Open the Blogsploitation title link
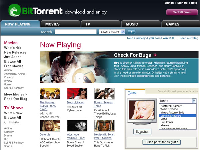Image resolution: width=200 pixels, height=150 pixels. 76,103
